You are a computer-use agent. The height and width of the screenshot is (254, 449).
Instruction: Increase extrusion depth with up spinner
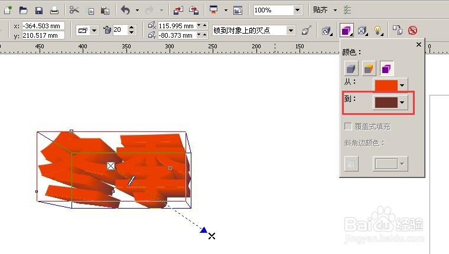coord(131,28)
